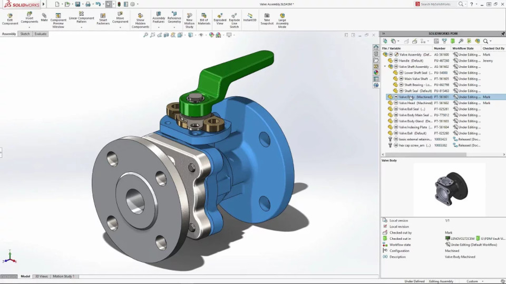Click the Workflow State column header

coord(463,48)
